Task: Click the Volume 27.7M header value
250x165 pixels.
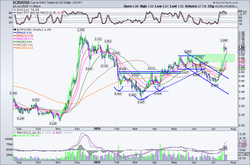Action: pyautogui.click(x=196, y=6)
